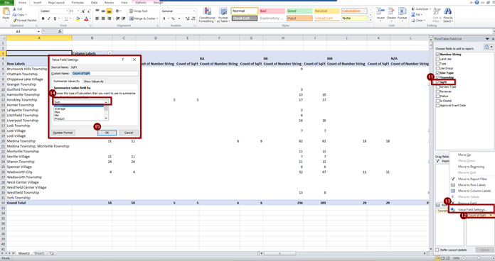Image resolution: width=495 pixels, height=261 pixels.
Task: Open the Font name dropdown
Action: [x=68, y=11]
